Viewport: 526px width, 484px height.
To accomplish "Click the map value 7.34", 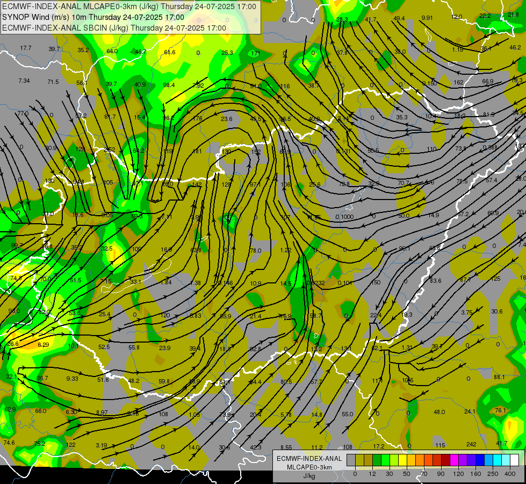I will pos(24,81).
